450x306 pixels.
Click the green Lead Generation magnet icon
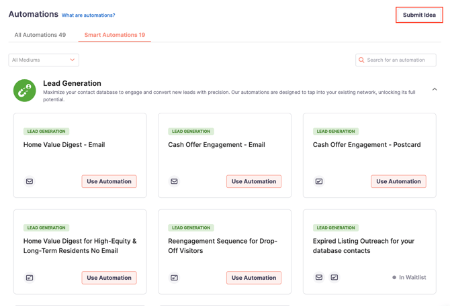click(x=25, y=91)
